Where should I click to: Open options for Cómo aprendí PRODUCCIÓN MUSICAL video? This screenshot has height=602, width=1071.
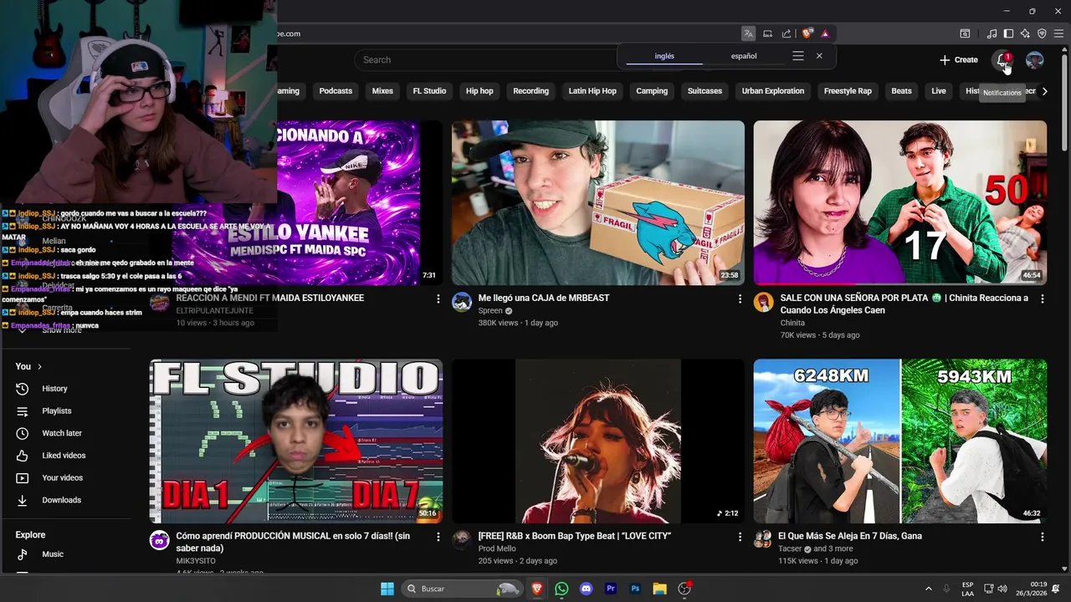[x=438, y=537]
